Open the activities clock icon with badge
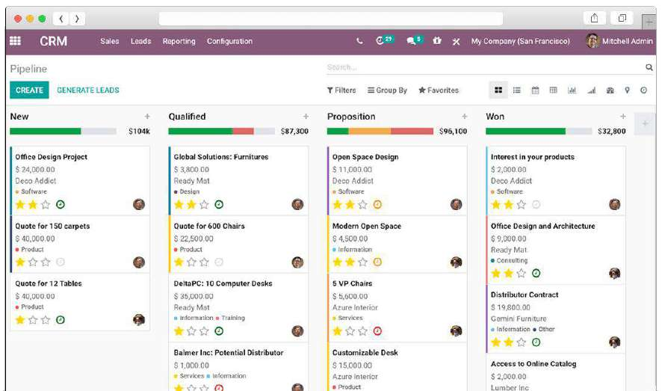Viewport: 662px width, 391px height. (x=384, y=40)
